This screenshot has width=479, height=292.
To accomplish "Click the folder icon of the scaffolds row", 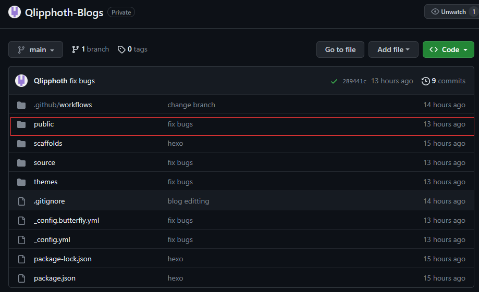I will (x=21, y=144).
